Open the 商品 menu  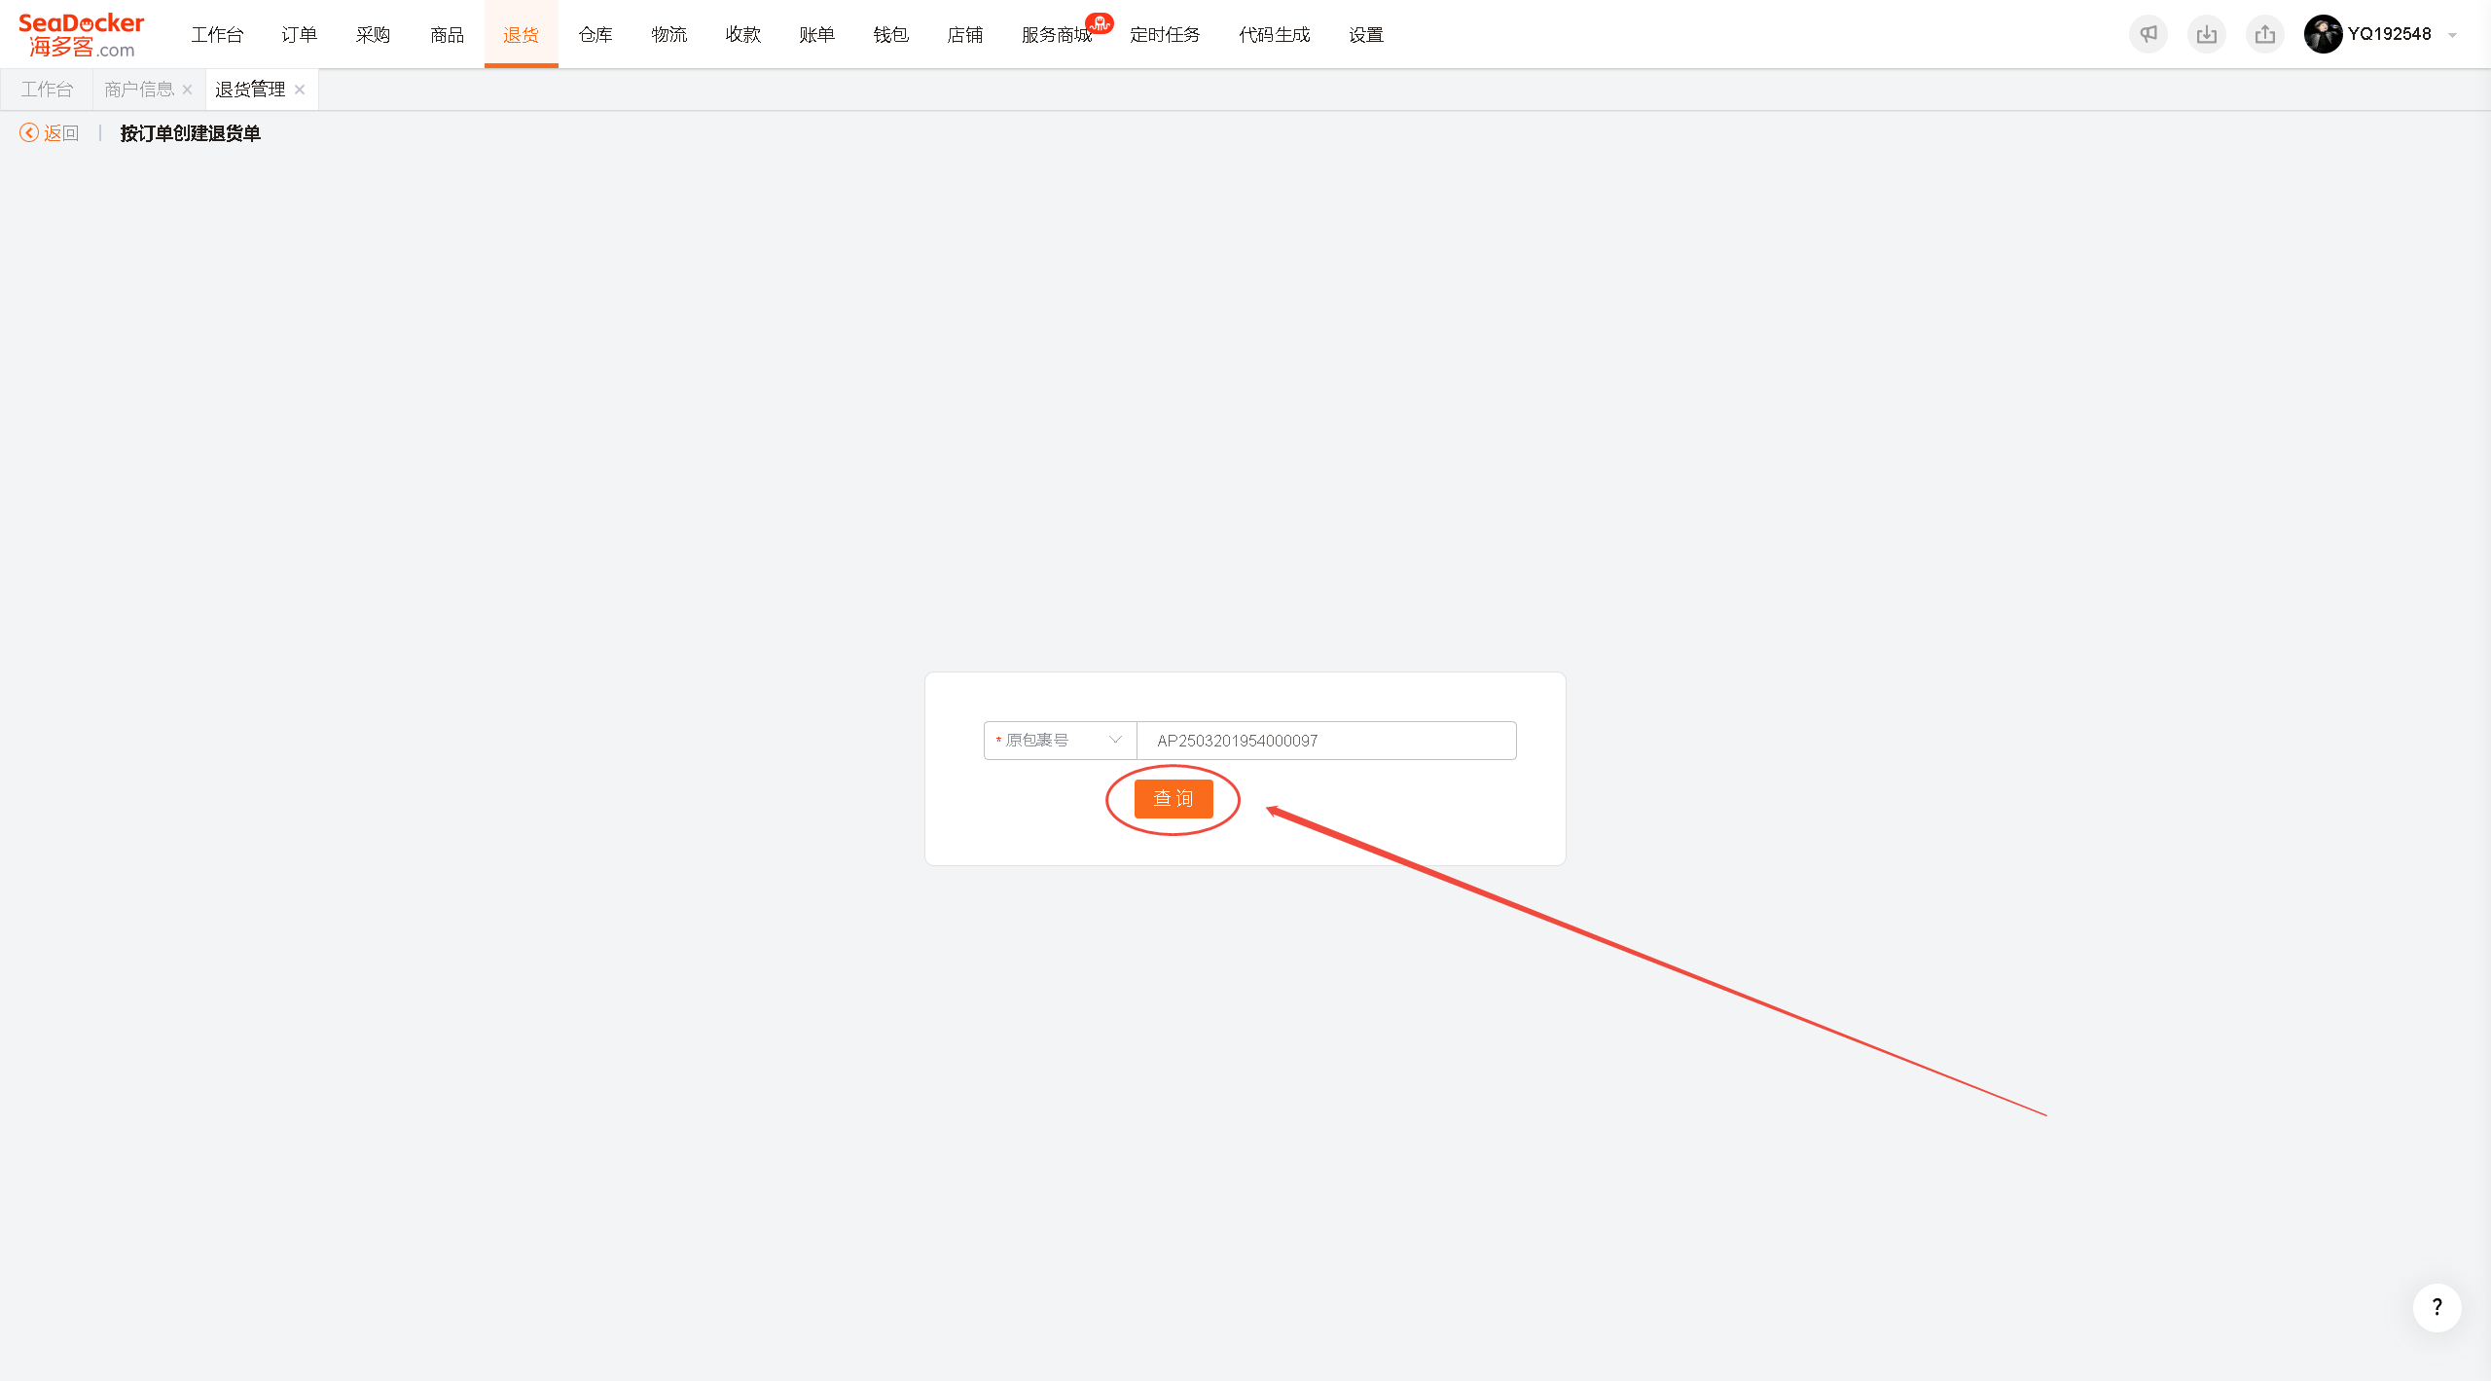coord(448,35)
